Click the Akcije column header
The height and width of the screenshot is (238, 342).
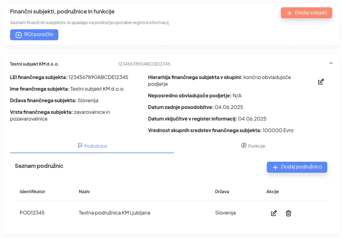click(273, 192)
